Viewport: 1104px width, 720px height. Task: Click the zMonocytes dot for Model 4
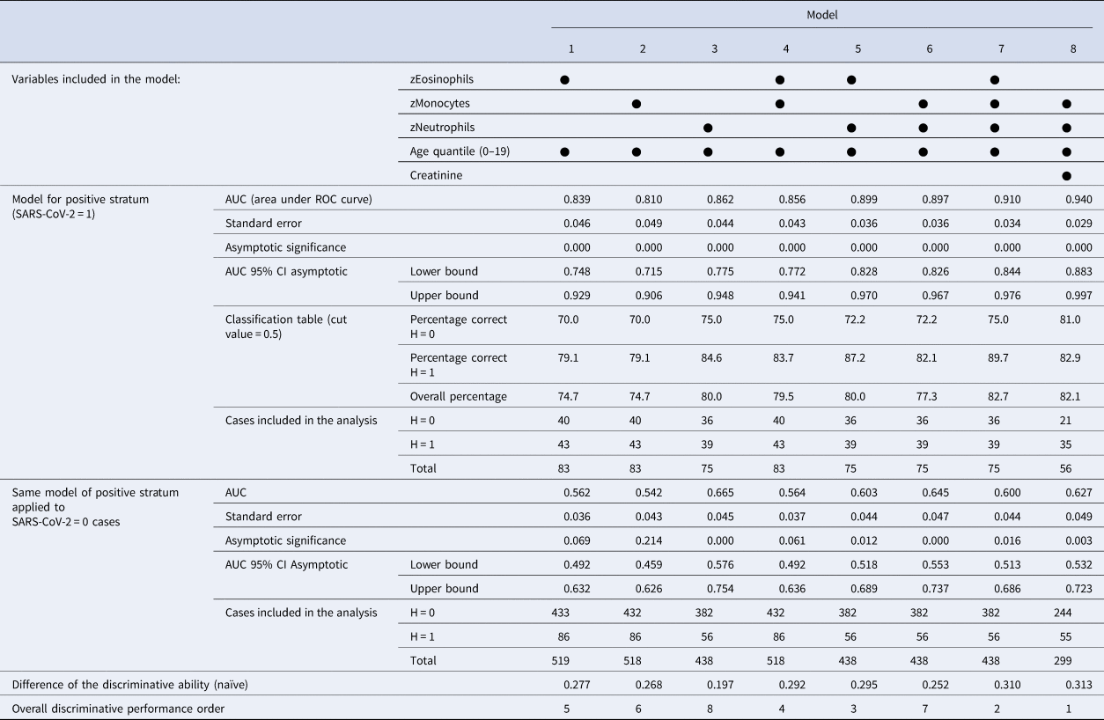point(780,104)
